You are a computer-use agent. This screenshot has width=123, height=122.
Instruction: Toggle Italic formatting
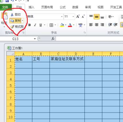click(x=35, y=25)
